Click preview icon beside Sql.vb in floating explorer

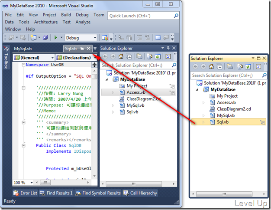pyautogui.click(x=262, y=122)
